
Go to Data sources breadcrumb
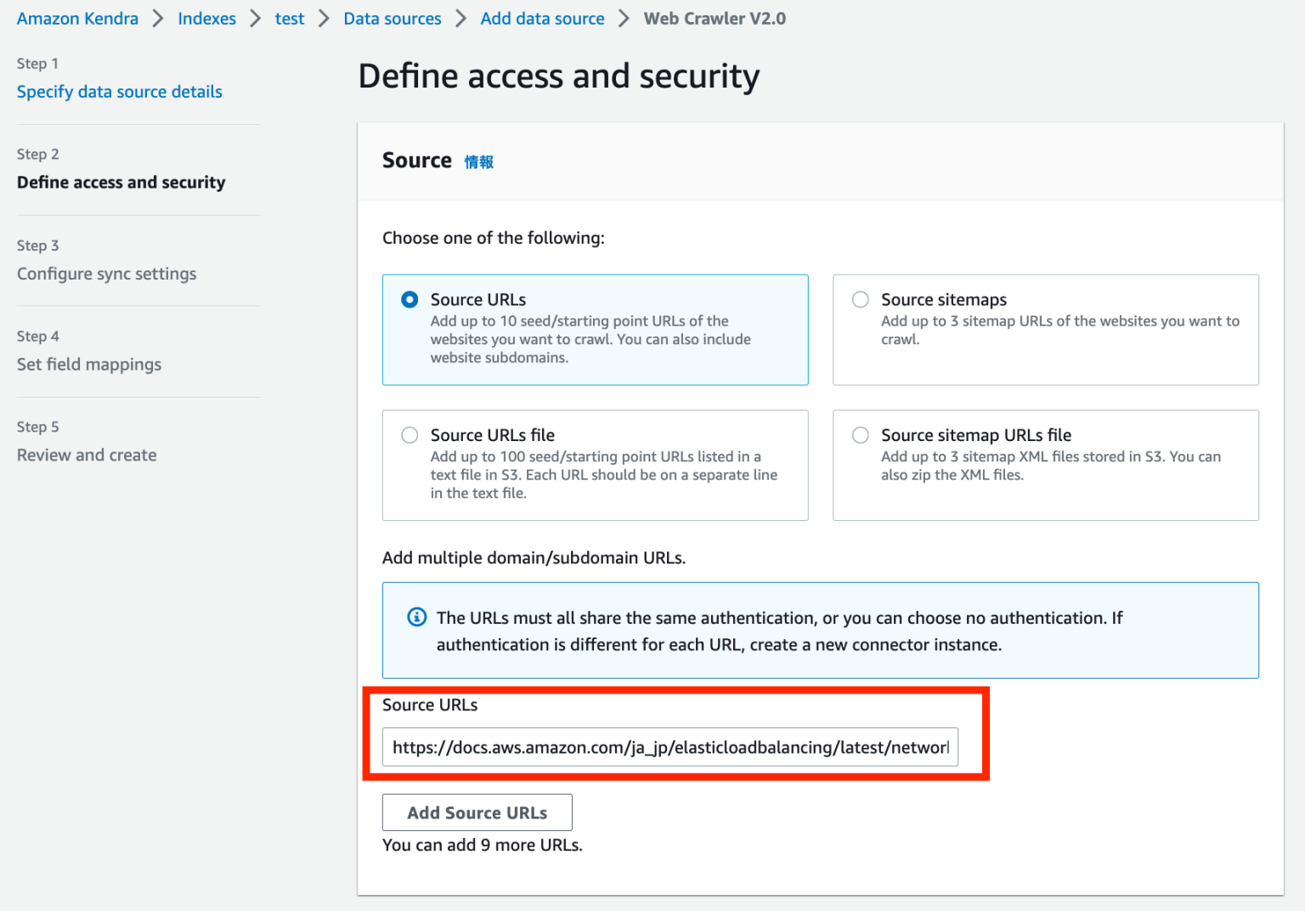coord(392,18)
